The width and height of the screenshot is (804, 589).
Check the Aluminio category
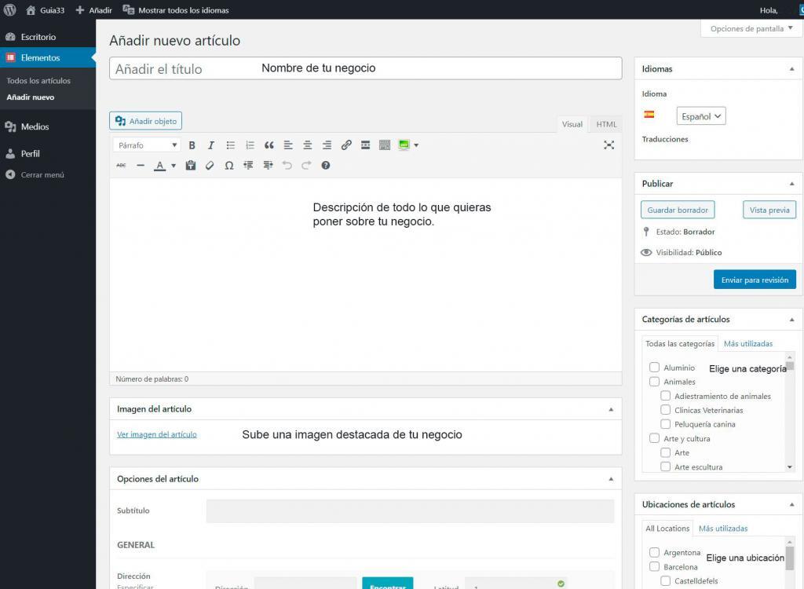click(654, 368)
